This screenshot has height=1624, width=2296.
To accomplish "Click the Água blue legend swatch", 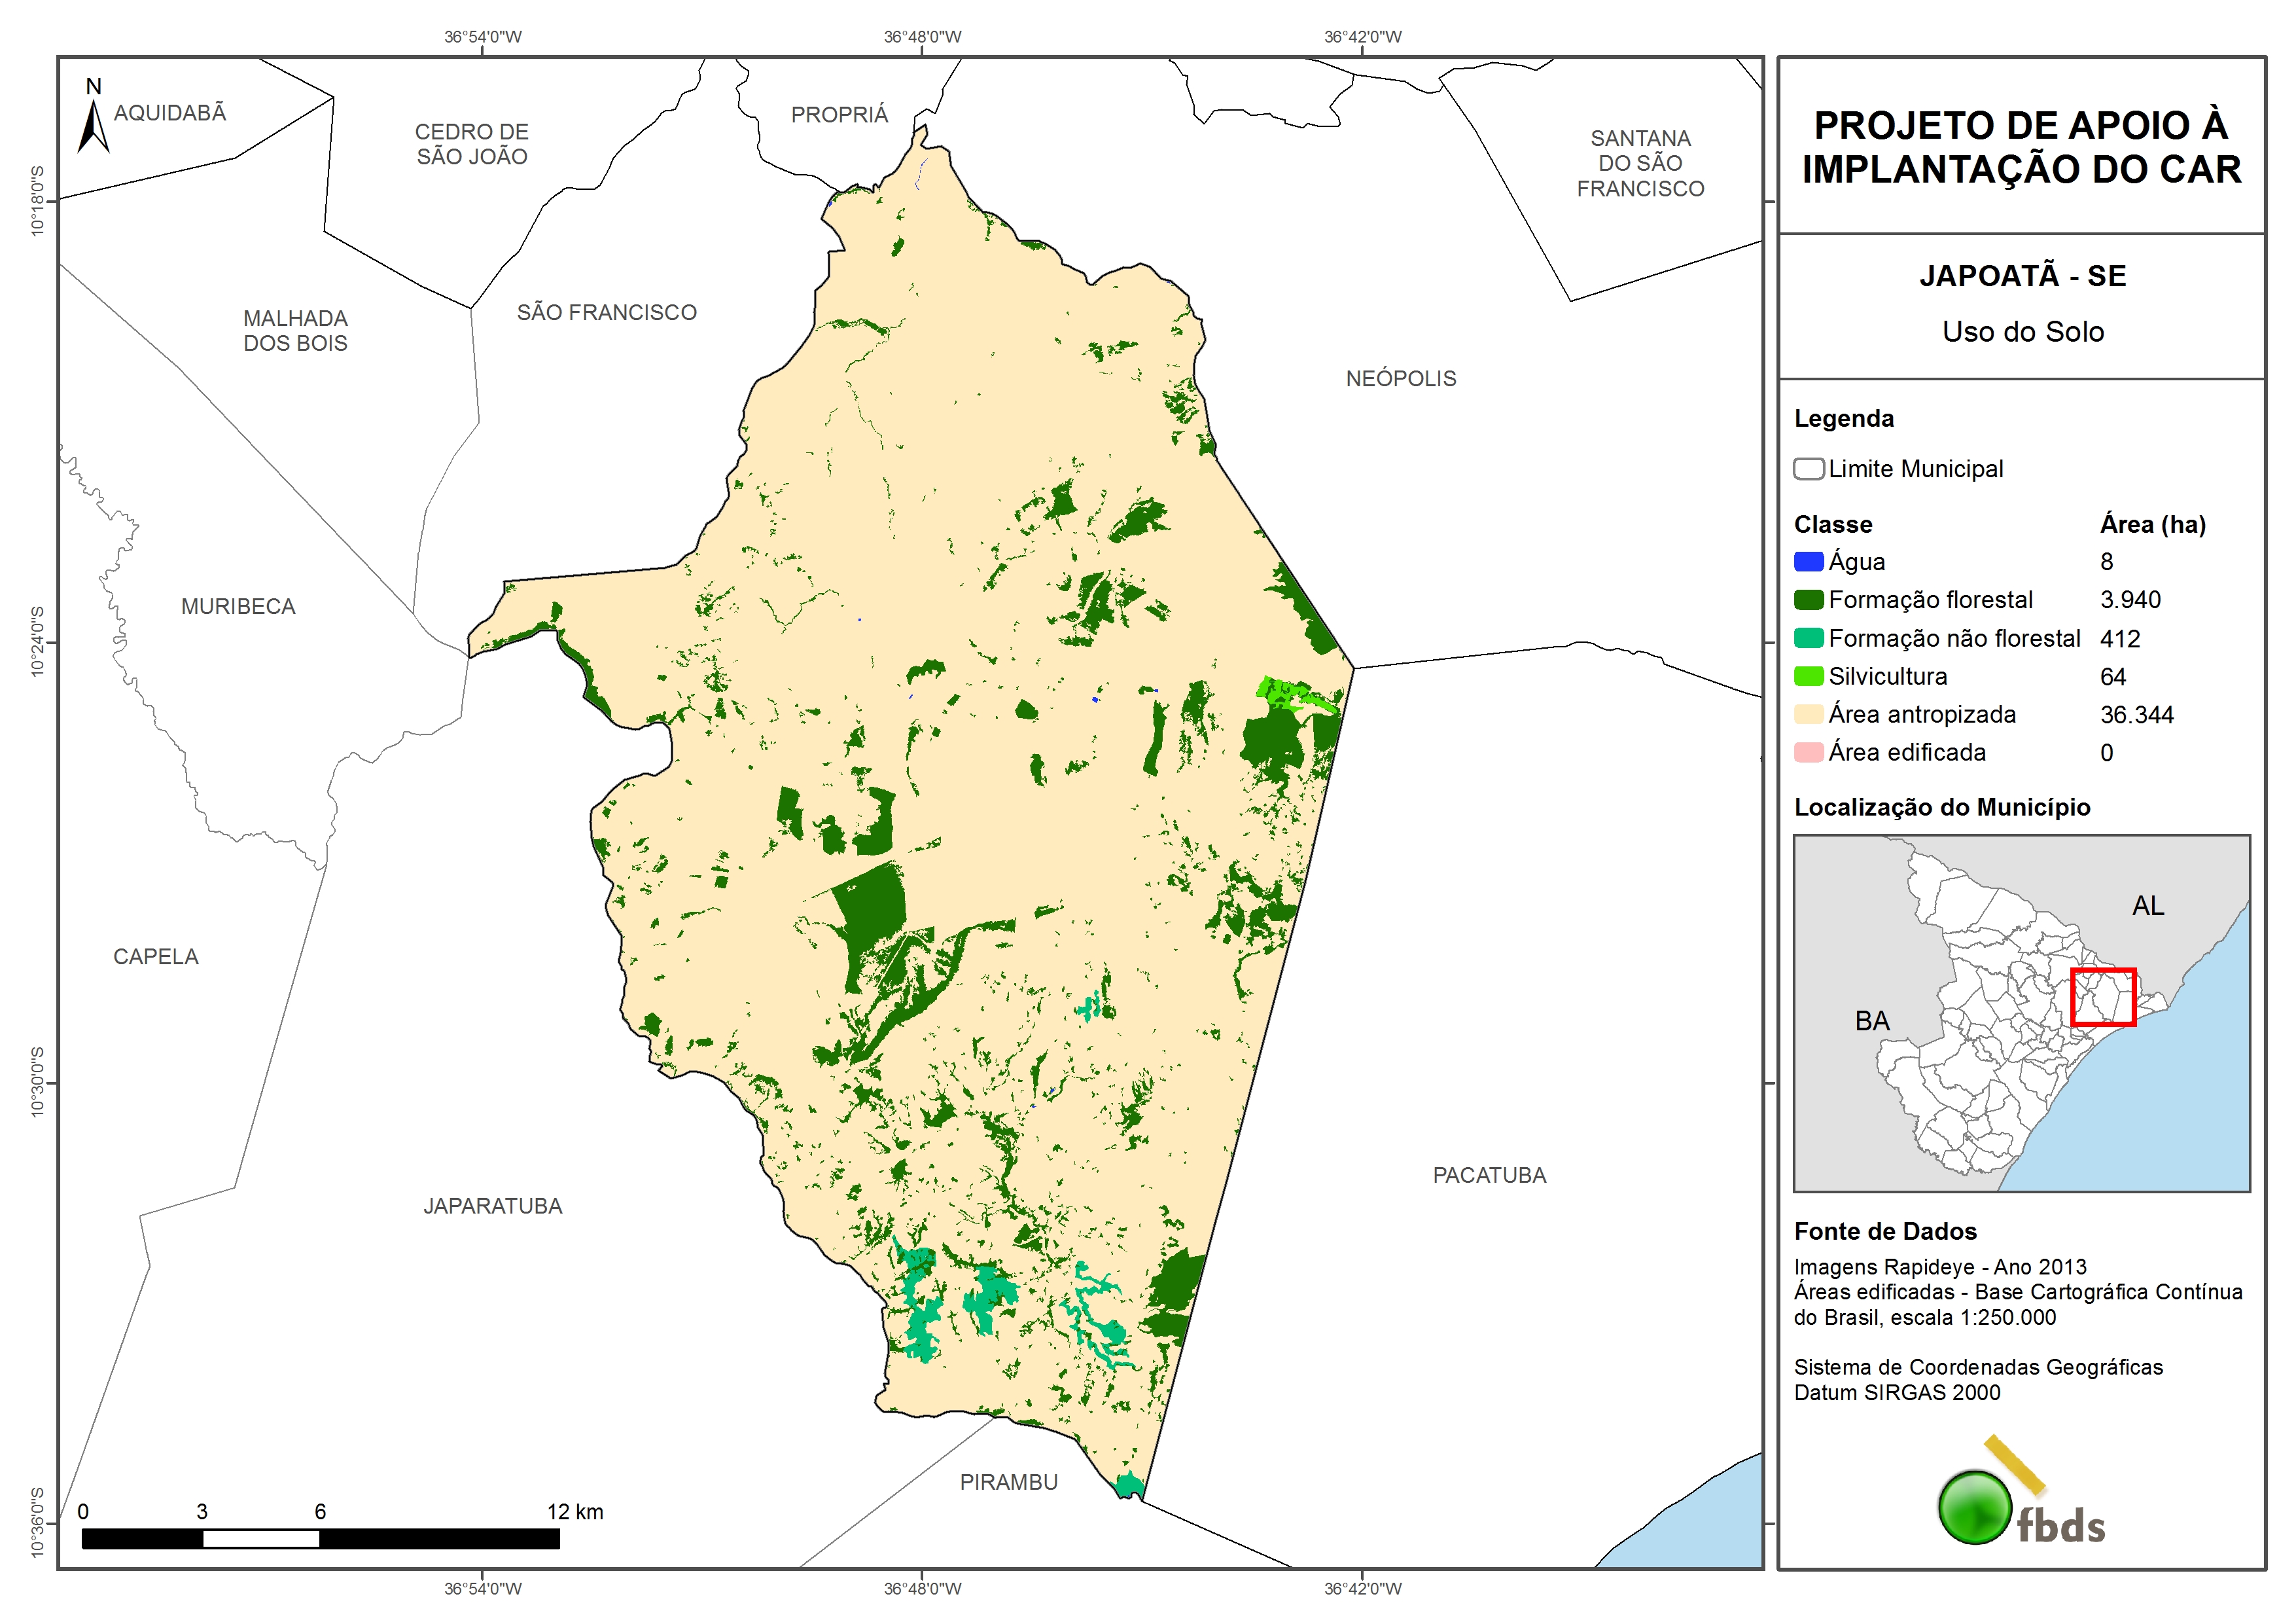I will 1808,562.
